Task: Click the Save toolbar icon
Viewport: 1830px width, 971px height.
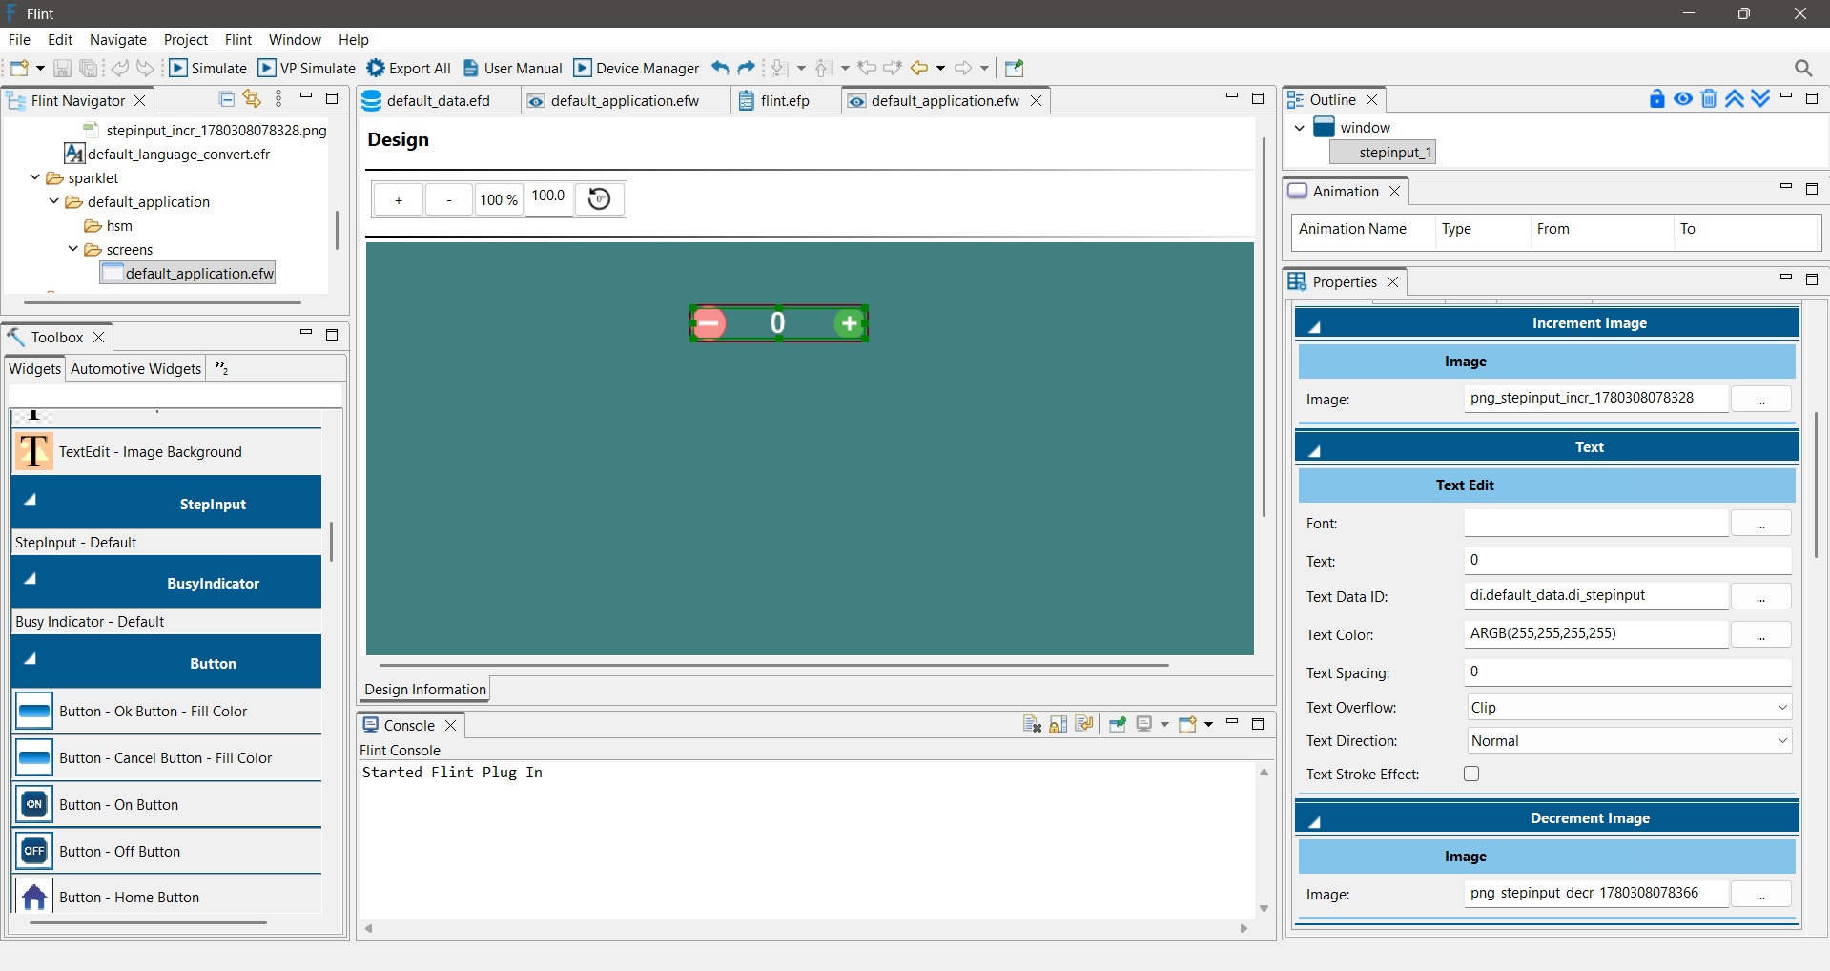Action: 62,68
